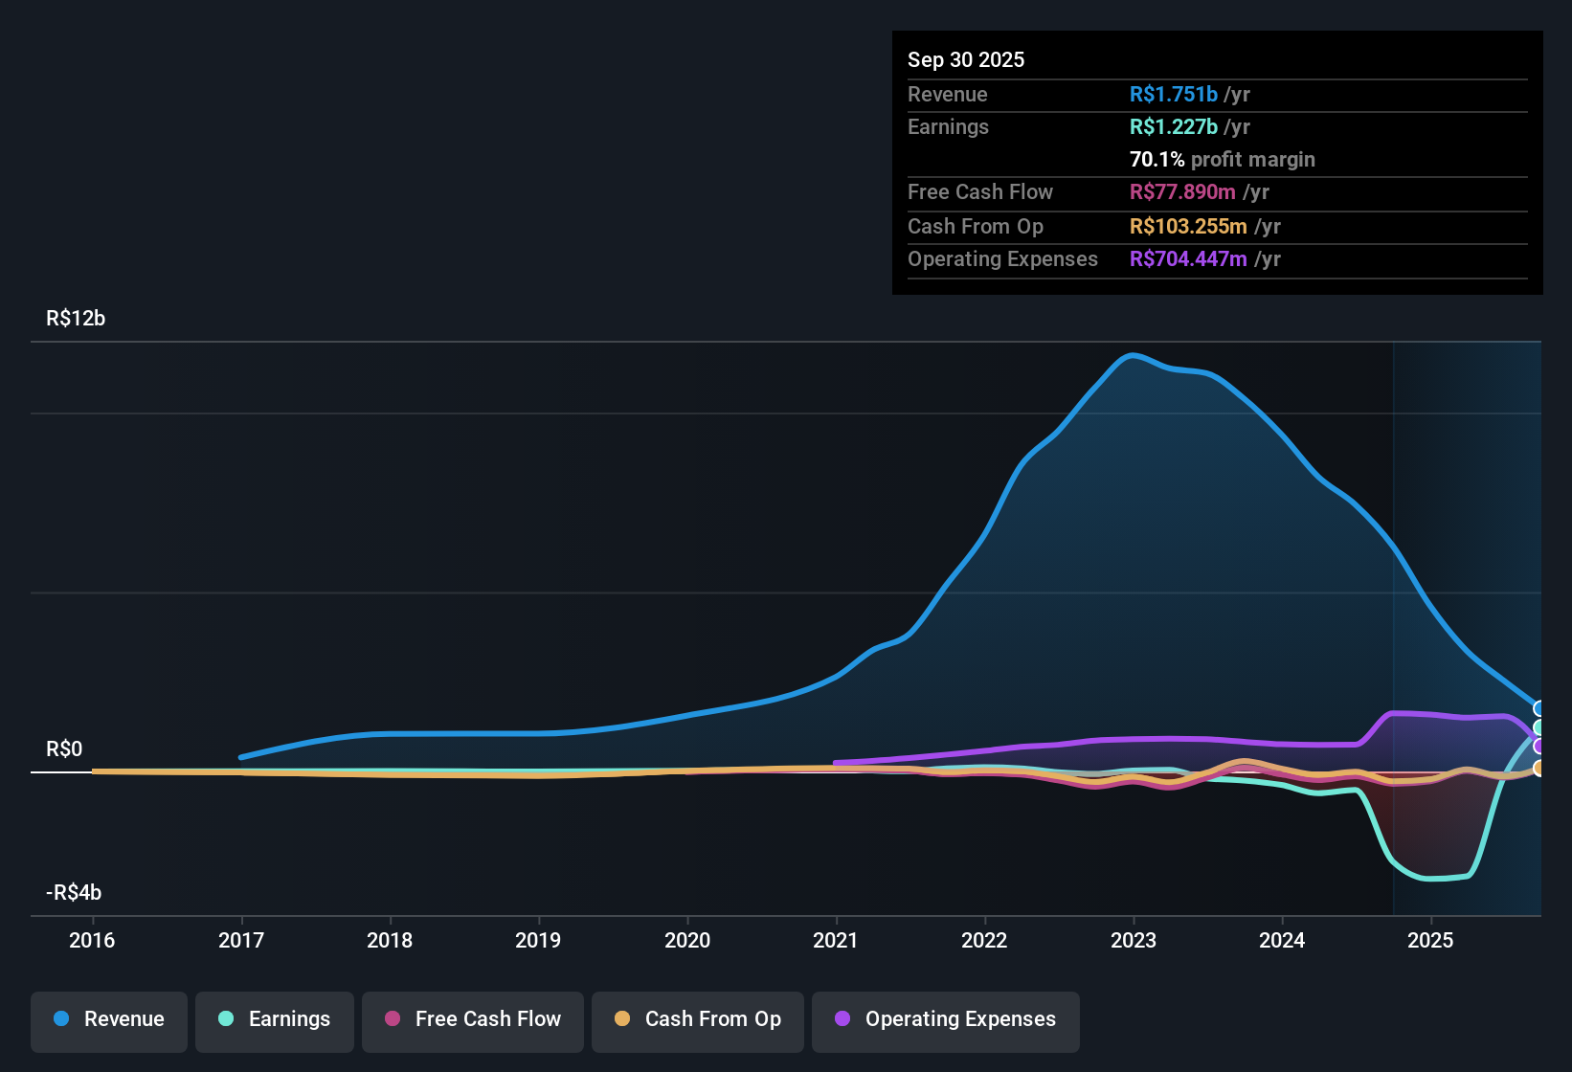The height and width of the screenshot is (1072, 1572).
Task: Toggle the Earnings series visibility
Action: tap(274, 1019)
